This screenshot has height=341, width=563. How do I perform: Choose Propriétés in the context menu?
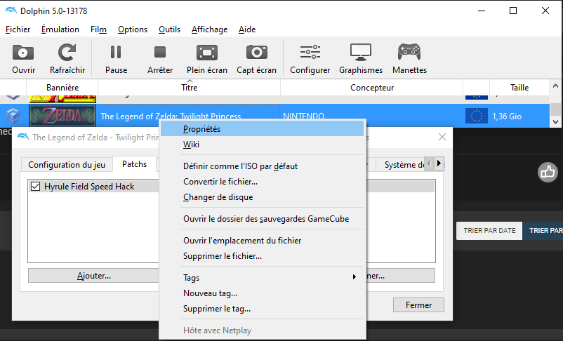262,129
